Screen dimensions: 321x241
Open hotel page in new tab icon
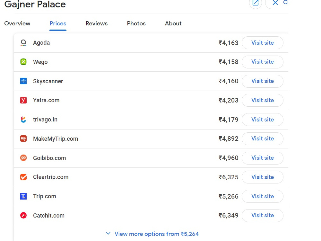255,3
